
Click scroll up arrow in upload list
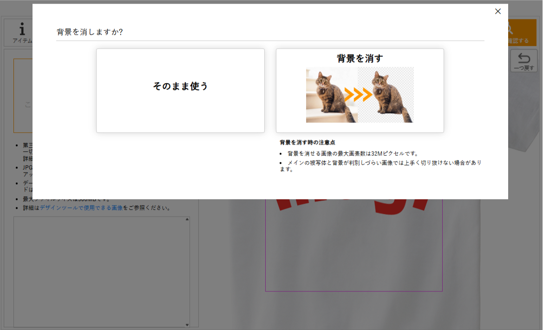click(187, 220)
